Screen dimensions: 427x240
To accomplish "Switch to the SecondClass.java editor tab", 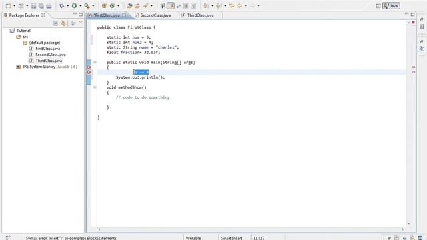I will [155, 15].
